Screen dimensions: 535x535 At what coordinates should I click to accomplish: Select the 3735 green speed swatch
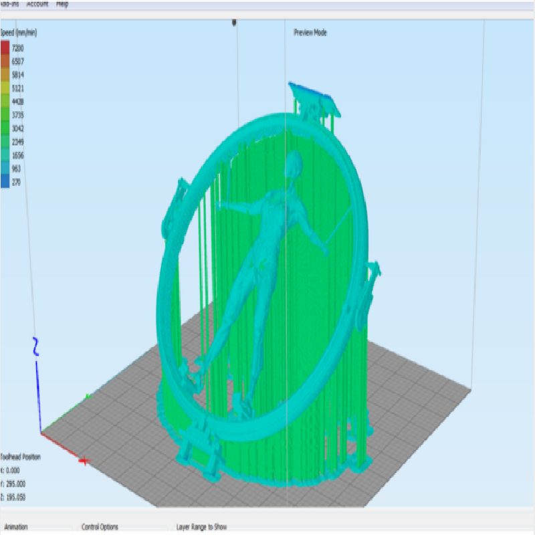coord(5,115)
